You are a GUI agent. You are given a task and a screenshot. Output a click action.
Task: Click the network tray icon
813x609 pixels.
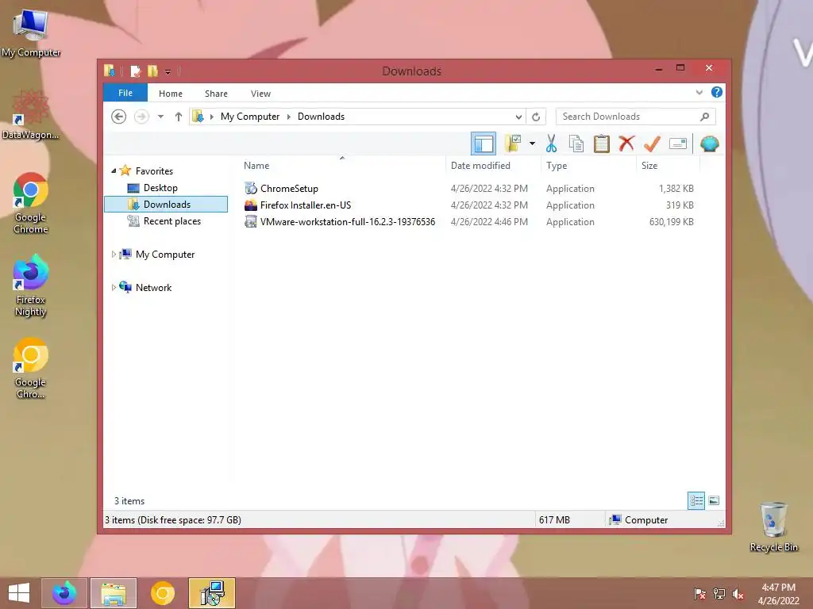[719, 593]
